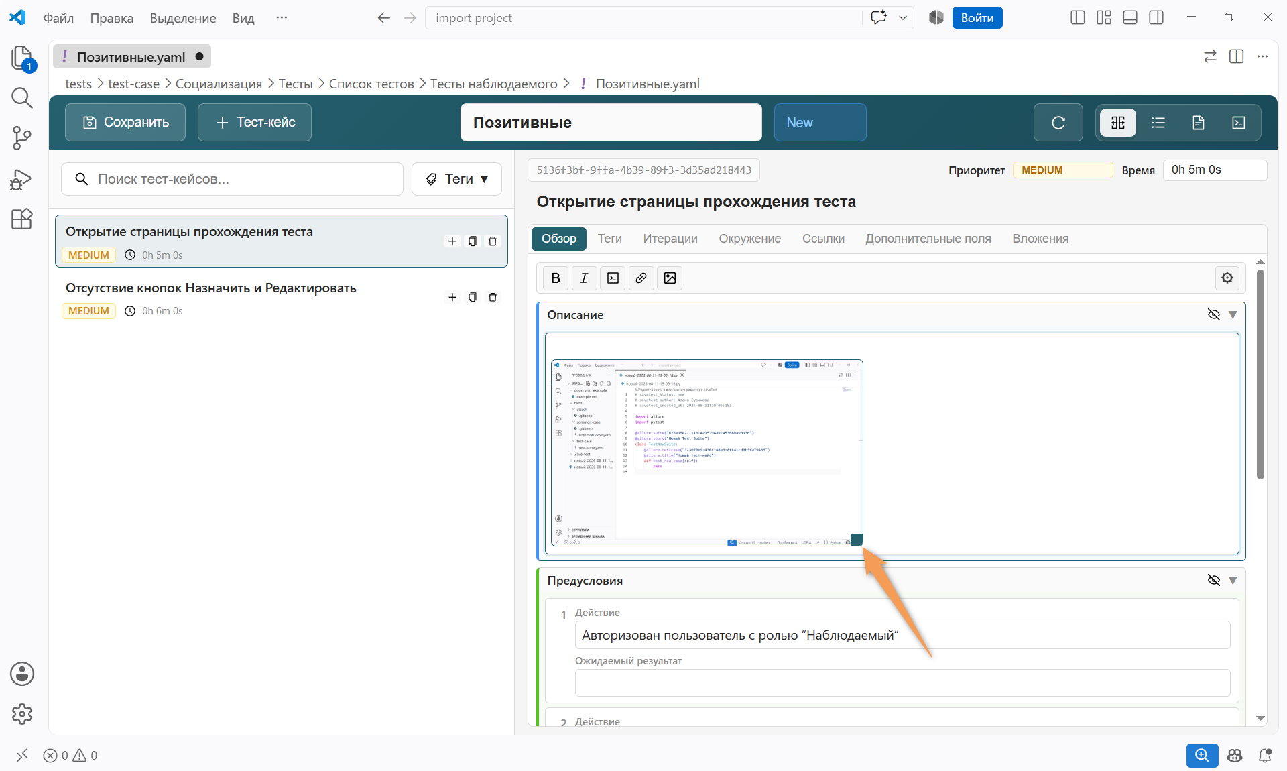Add step to 'Открытие страницы прохождения теста' case

(x=452, y=241)
